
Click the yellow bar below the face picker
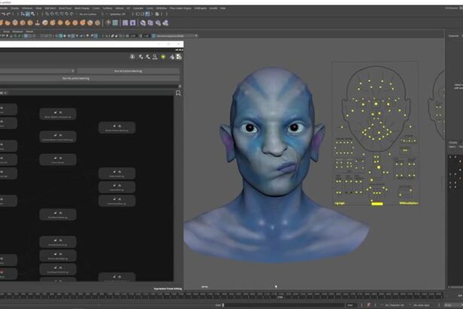pyautogui.click(x=377, y=203)
